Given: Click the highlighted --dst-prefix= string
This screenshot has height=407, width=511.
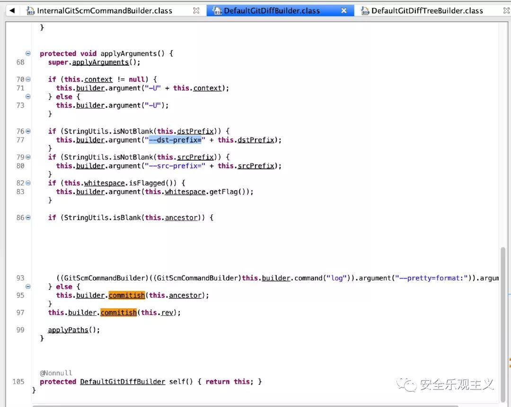Looking at the screenshot, I should pyautogui.click(x=175, y=140).
